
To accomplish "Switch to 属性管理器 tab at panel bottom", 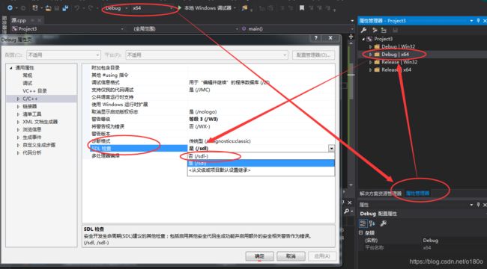I will (417, 194).
